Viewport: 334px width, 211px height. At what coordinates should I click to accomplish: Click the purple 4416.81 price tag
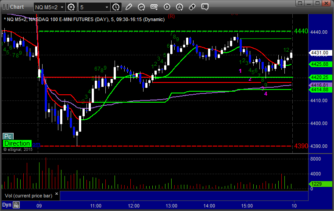pos(320,85)
